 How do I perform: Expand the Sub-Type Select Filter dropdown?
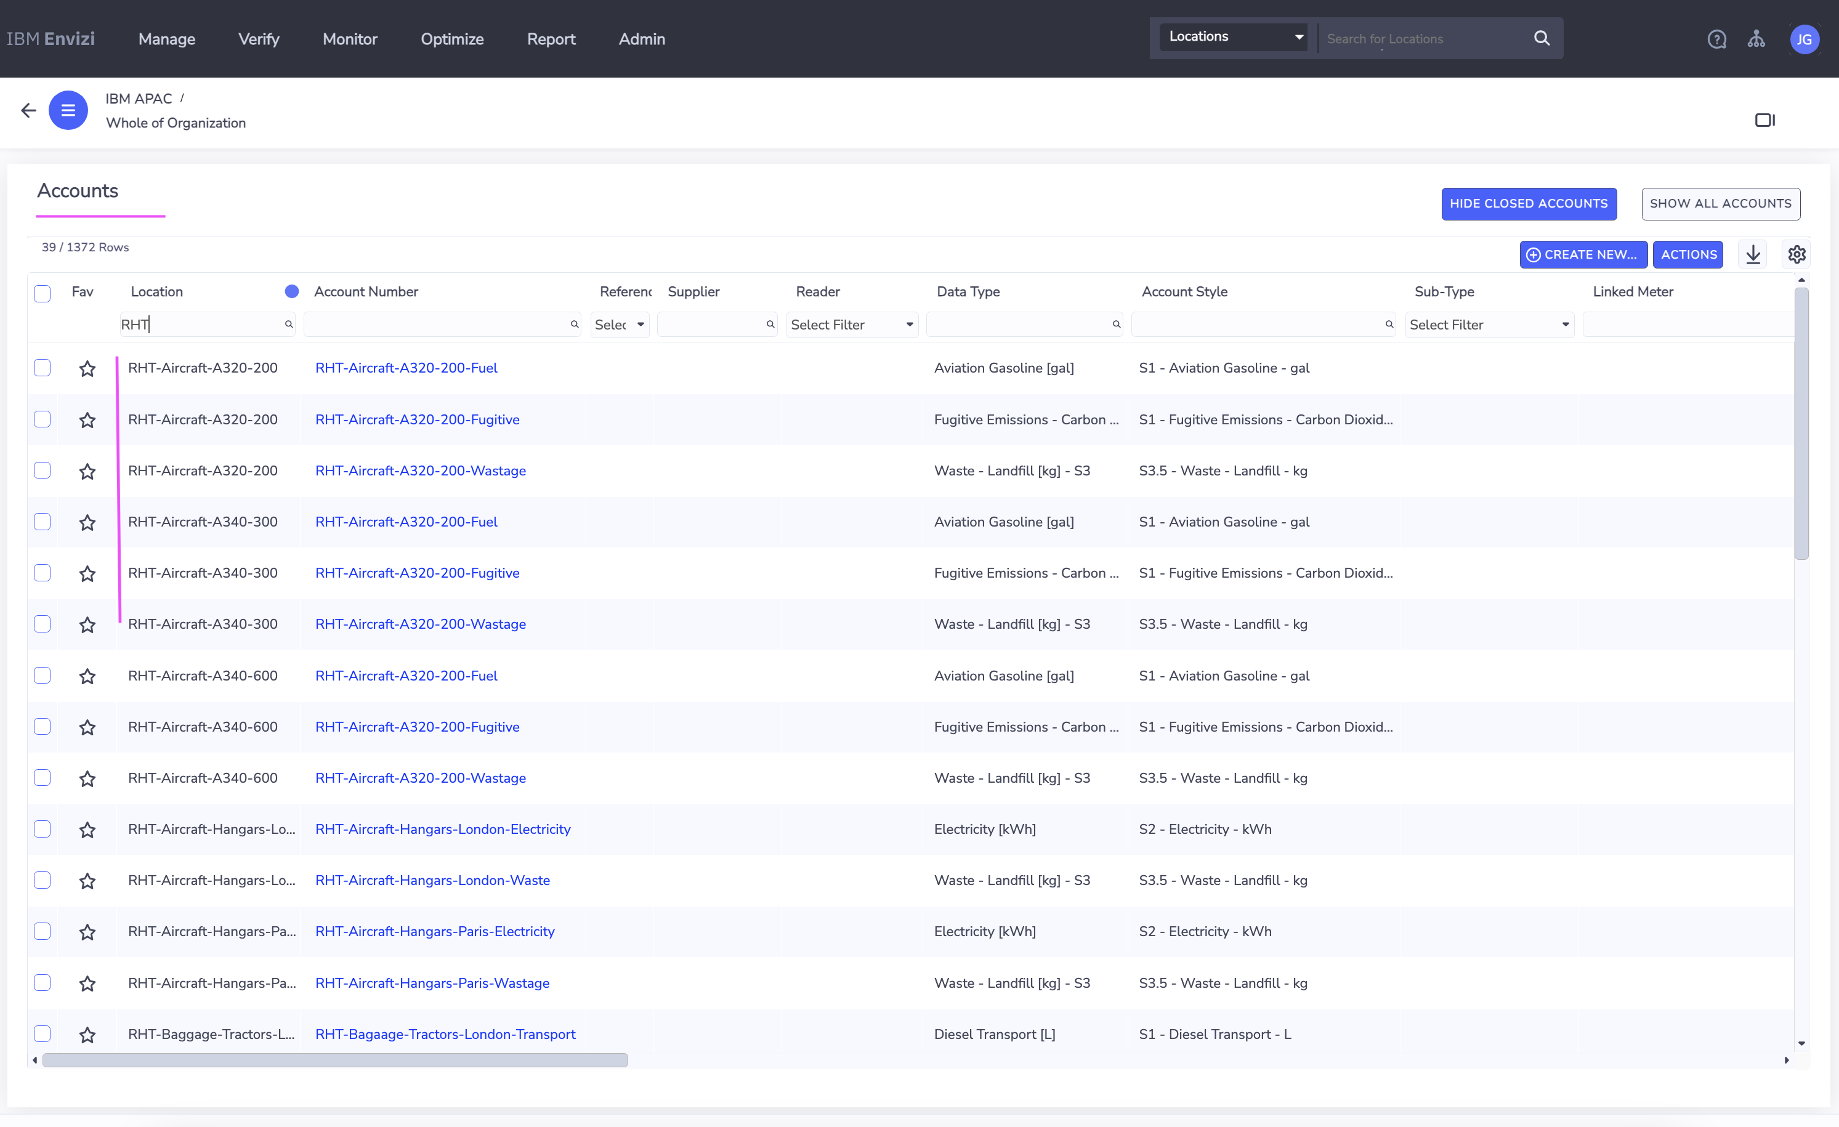(x=1489, y=325)
